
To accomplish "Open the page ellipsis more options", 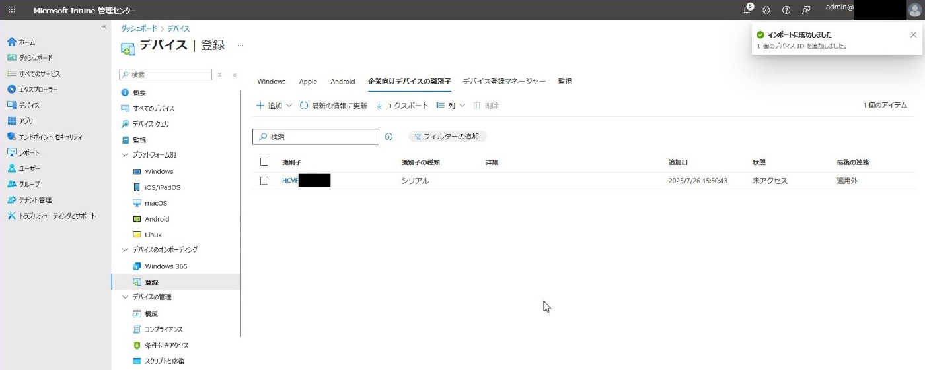I will coord(240,46).
